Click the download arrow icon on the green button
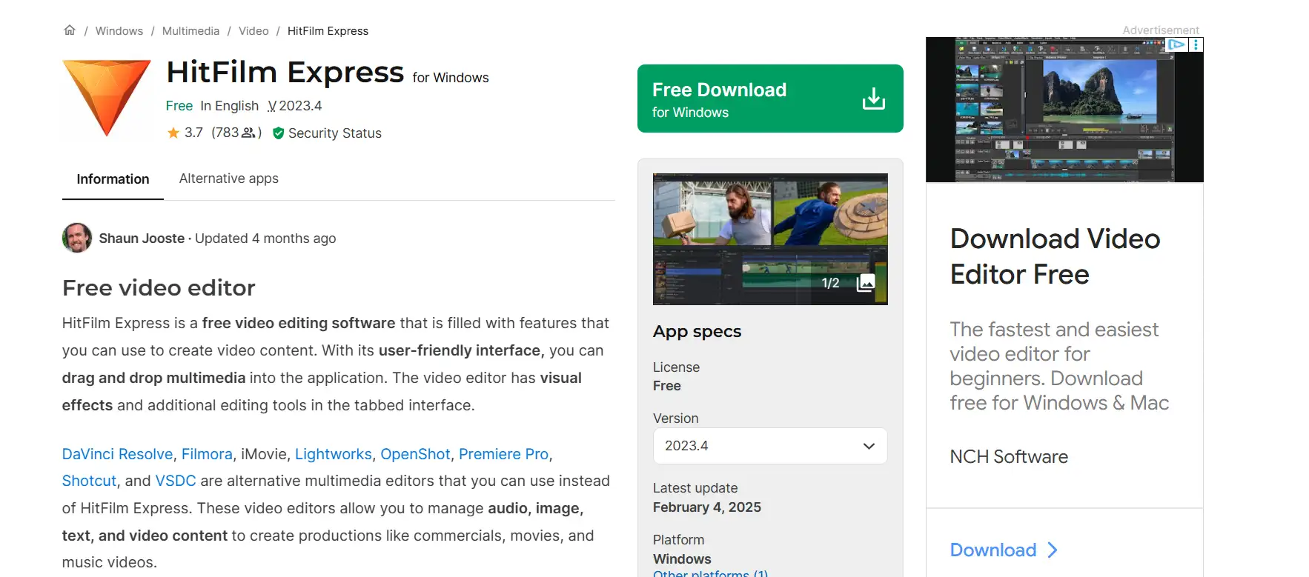The height and width of the screenshot is (577, 1309). 874,99
